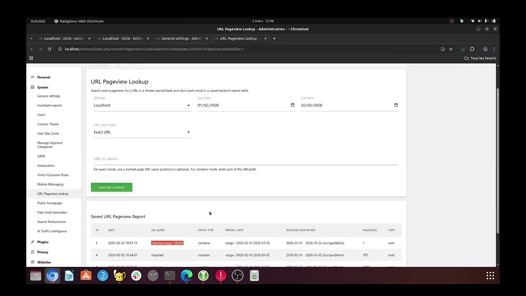Image resolution: width=526 pixels, height=296 pixels.
Task: Open Slack from the dock
Action: click(x=136, y=276)
